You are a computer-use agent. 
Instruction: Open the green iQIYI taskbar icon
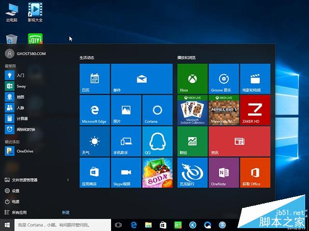178,225
